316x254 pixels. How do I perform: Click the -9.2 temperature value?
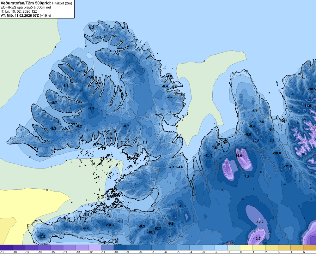tap(86, 228)
